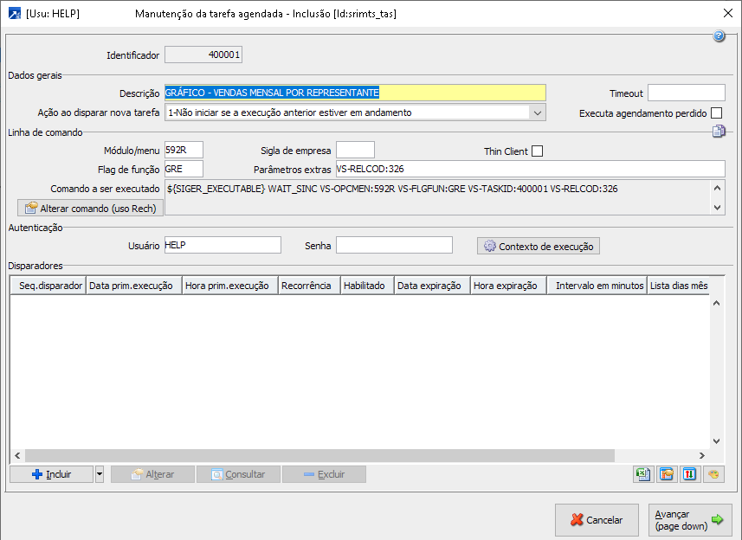This screenshot has height=540, width=742.
Task: Click Alterar comando (uso Rech) button
Action: [x=90, y=208]
